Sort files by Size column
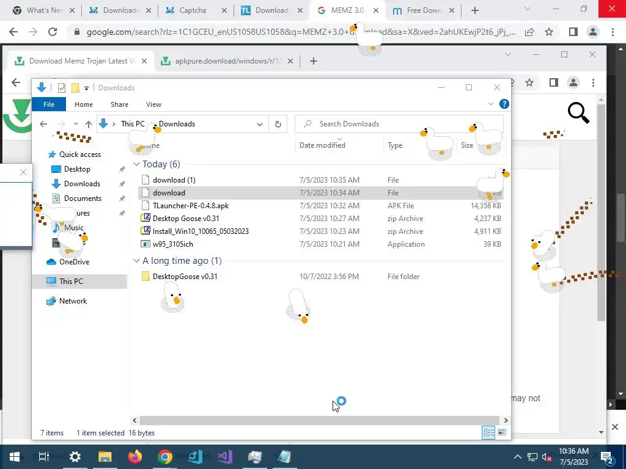Image resolution: width=626 pixels, height=469 pixels. pyautogui.click(x=467, y=145)
